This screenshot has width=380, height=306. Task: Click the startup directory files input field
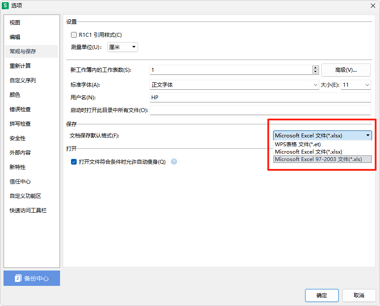pyautogui.click(x=260, y=110)
